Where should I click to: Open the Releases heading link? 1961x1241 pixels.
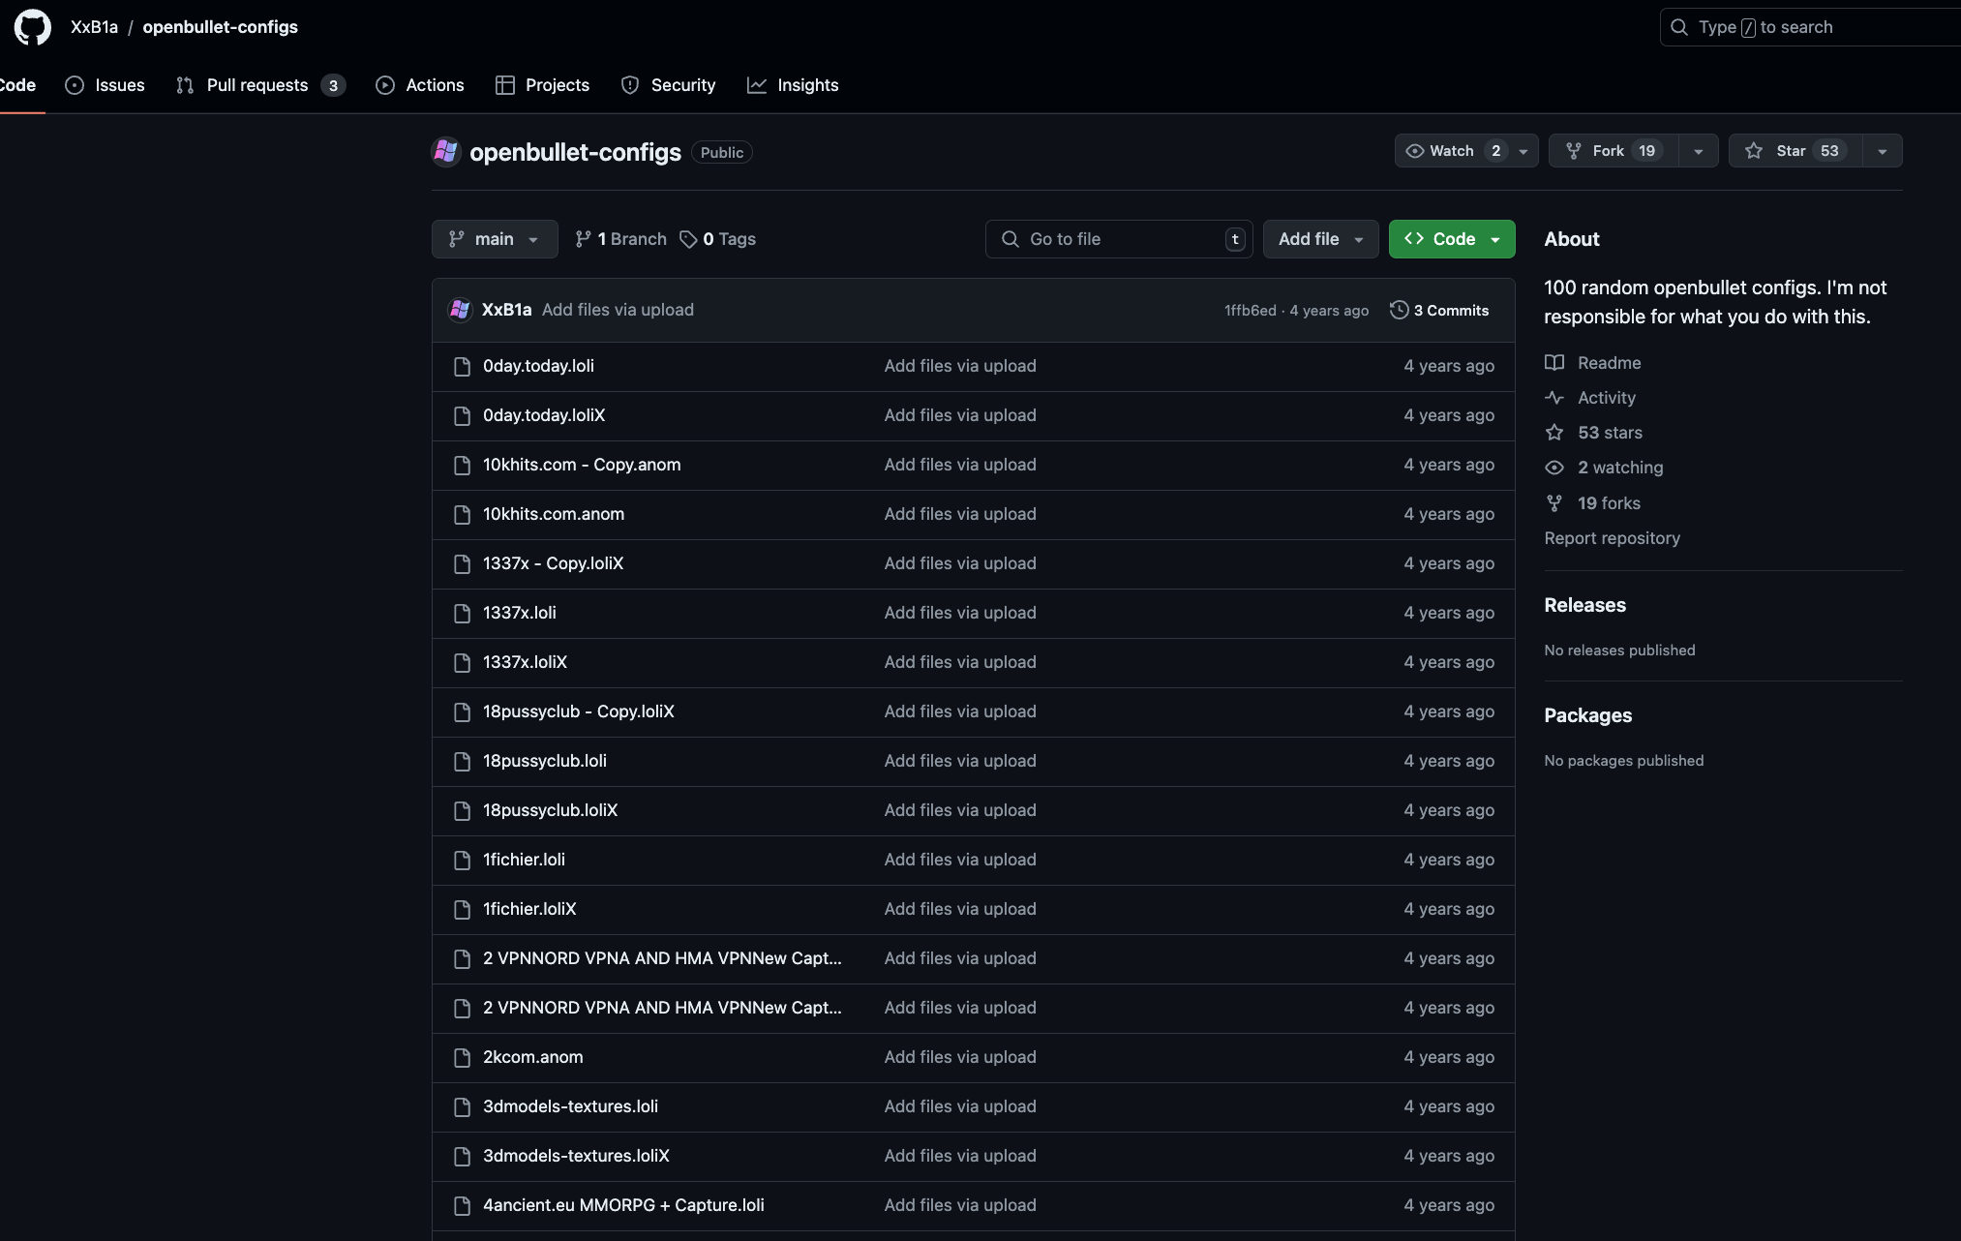(x=1584, y=605)
